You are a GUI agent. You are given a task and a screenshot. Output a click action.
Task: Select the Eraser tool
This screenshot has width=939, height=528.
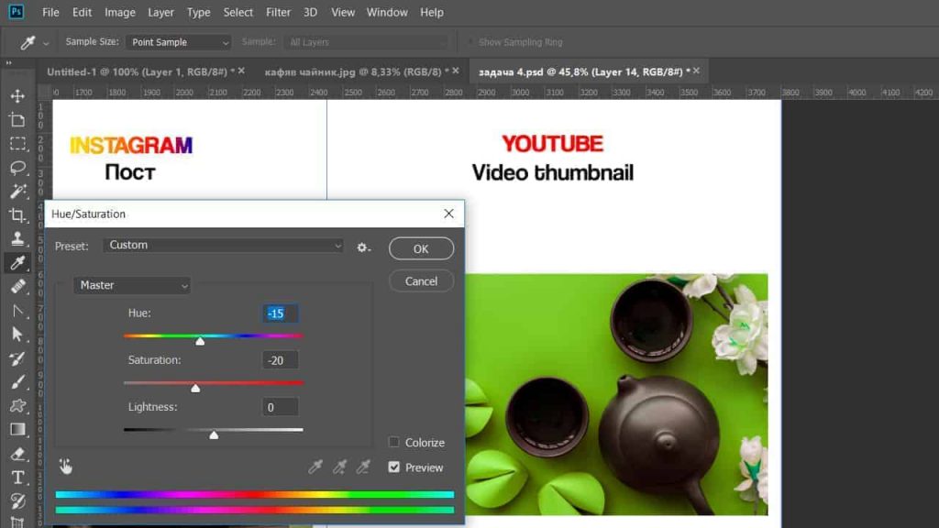pyautogui.click(x=17, y=454)
